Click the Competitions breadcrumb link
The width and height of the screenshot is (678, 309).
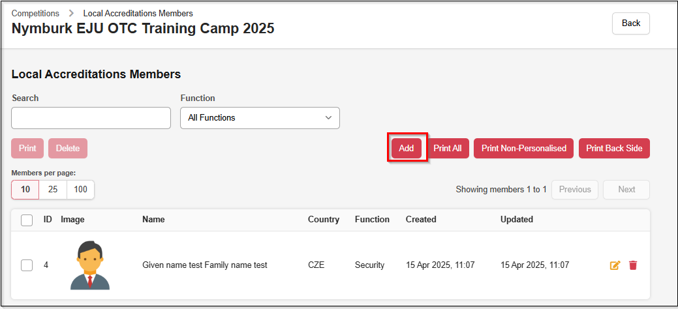click(x=35, y=13)
